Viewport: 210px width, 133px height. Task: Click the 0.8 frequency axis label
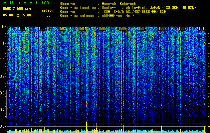[3, 93]
